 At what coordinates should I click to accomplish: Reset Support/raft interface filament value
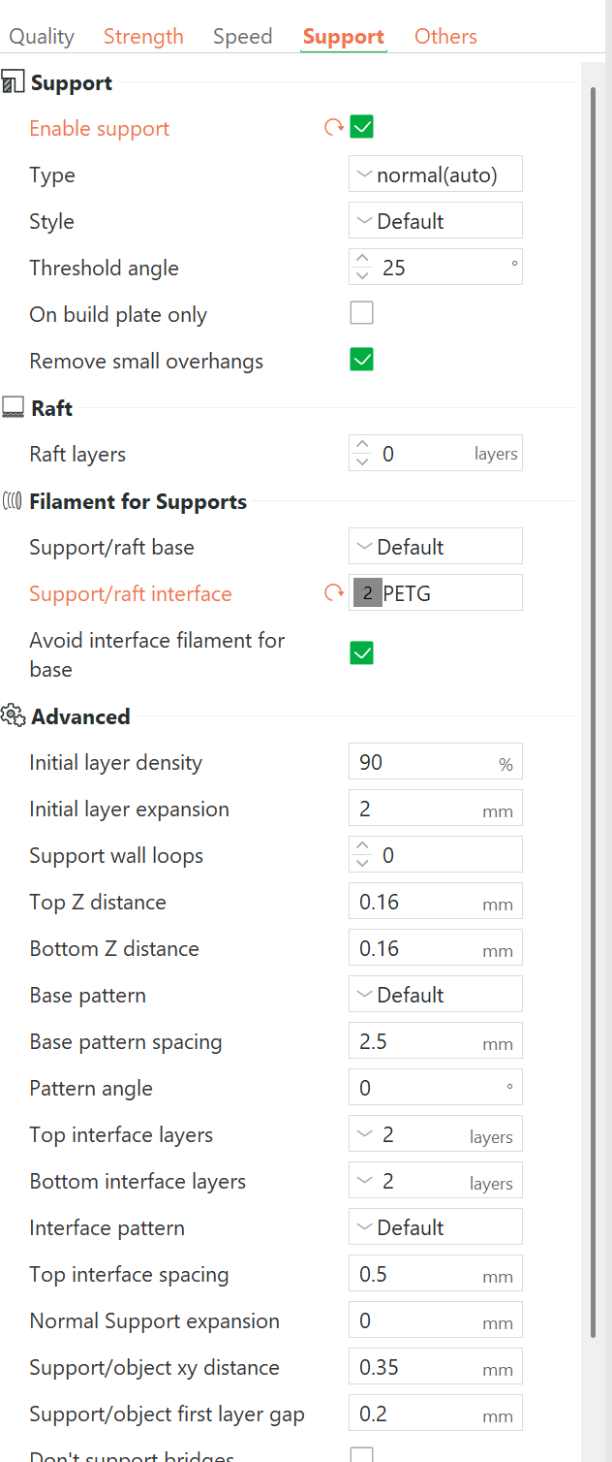(334, 592)
